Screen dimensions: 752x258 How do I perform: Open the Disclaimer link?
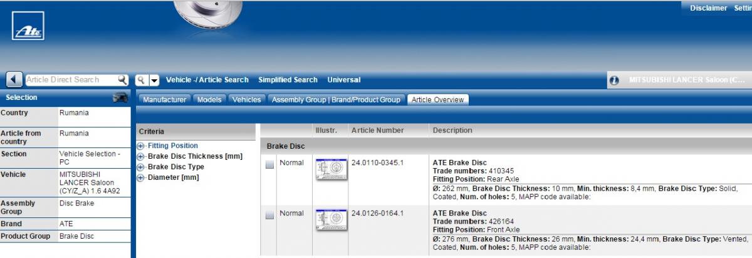click(x=708, y=8)
